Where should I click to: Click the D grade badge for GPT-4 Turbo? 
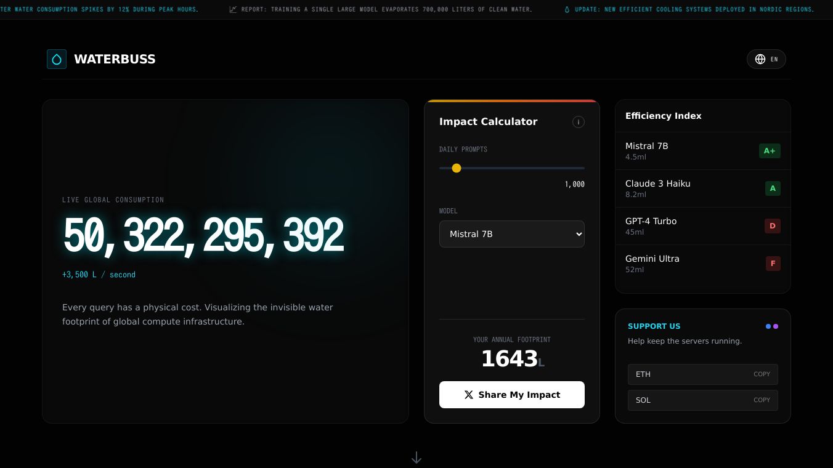pyautogui.click(x=773, y=226)
